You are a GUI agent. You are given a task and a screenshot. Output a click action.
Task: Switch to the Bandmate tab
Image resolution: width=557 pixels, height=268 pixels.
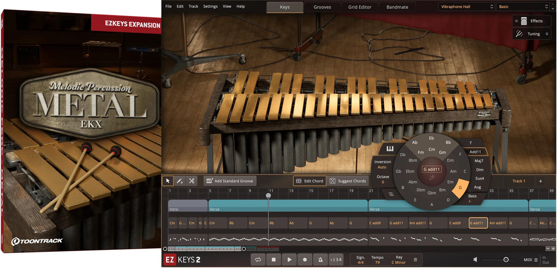[x=397, y=7]
